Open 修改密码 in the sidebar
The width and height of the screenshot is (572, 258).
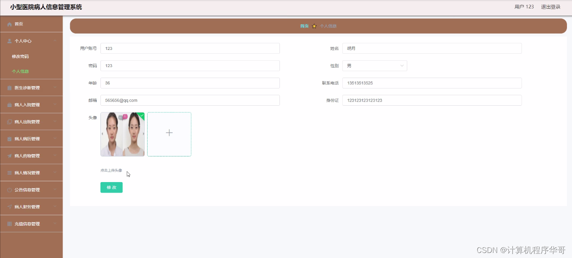point(20,57)
